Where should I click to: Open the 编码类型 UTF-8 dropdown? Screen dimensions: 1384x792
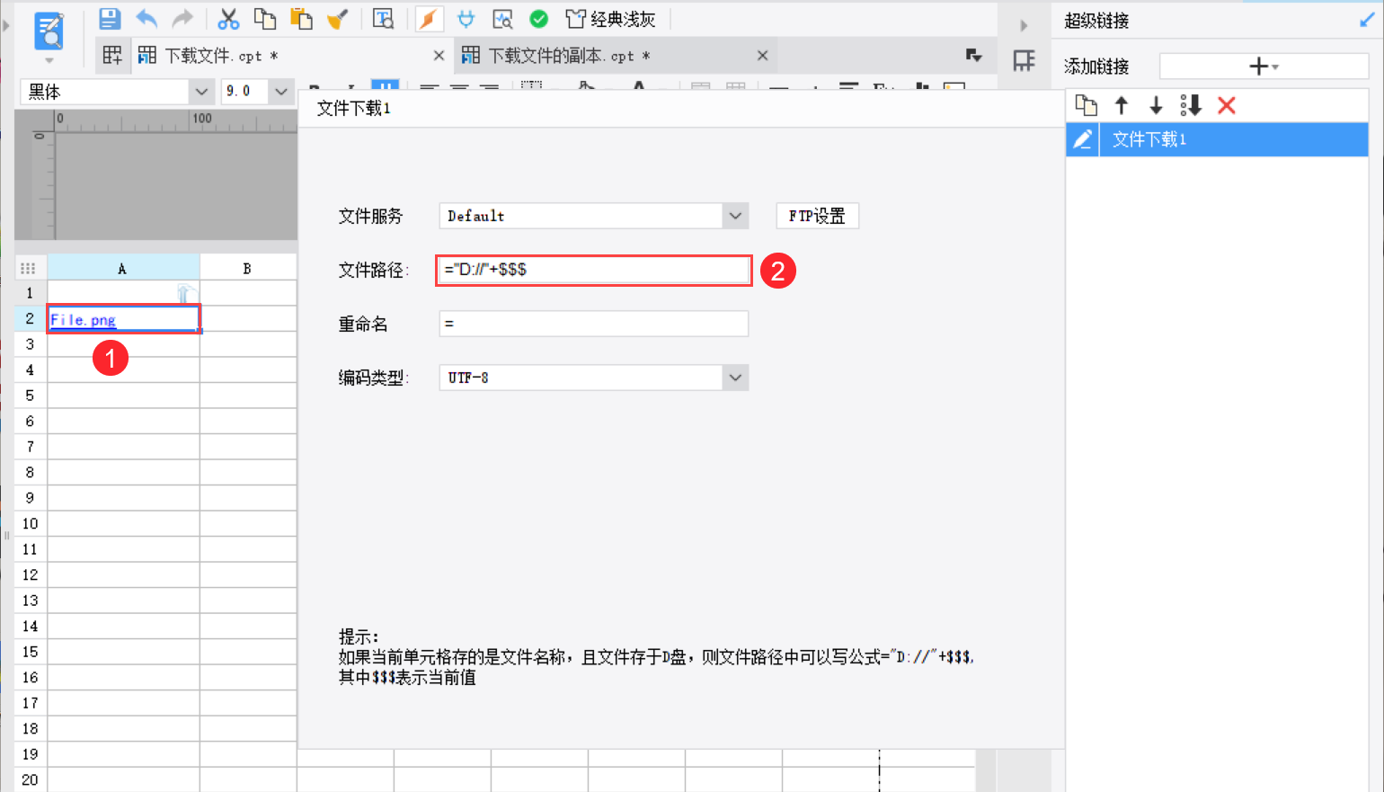click(x=735, y=378)
